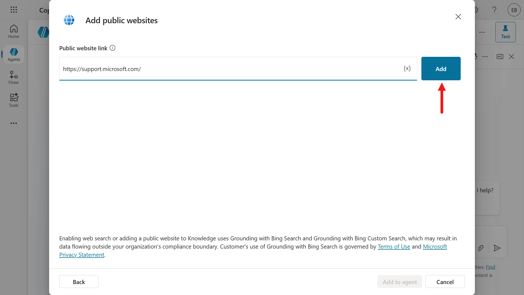
Task: Insert a variable using the {x} icon
Action: [407, 69]
